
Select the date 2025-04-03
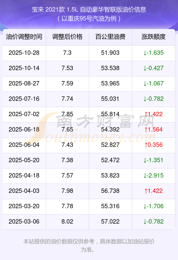coord(24,191)
